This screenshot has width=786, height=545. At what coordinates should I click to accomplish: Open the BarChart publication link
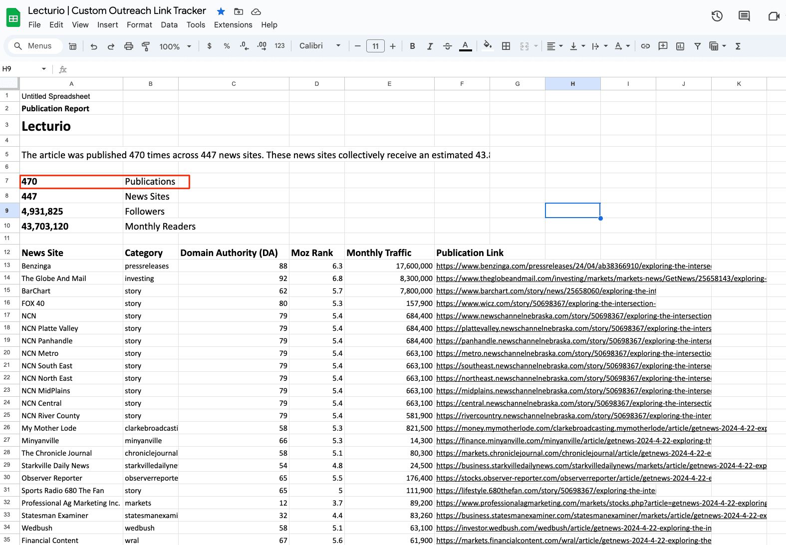(546, 291)
